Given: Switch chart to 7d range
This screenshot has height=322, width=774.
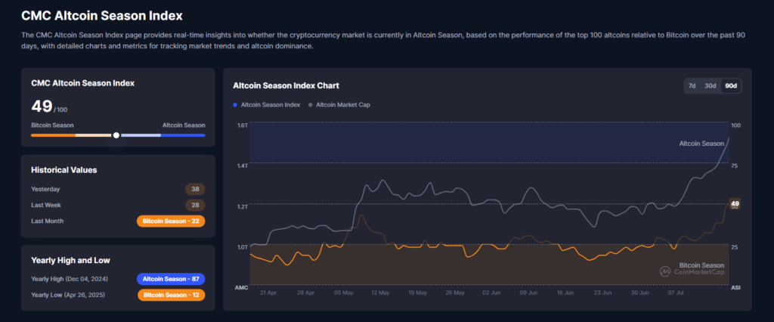Looking at the screenshot, I should [x=692, y=85].
